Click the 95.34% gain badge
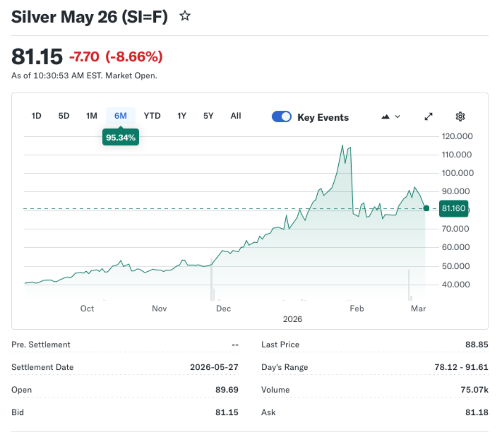 120,137
